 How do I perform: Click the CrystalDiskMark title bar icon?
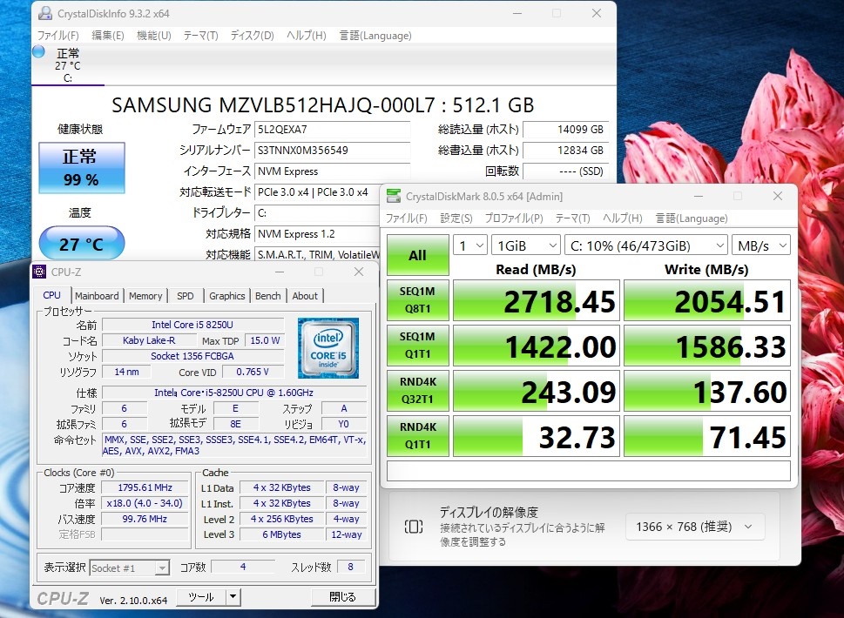(x=394, y=197)
